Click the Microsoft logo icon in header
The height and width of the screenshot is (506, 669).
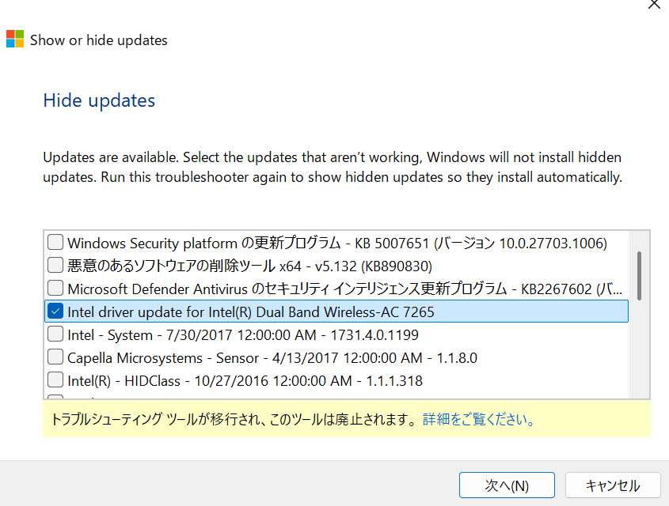click(15, 39)
